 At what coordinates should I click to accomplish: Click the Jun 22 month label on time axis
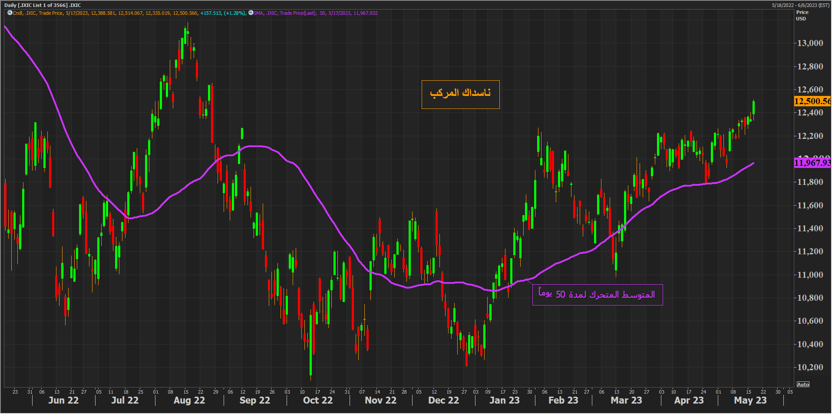pos(63,400)
